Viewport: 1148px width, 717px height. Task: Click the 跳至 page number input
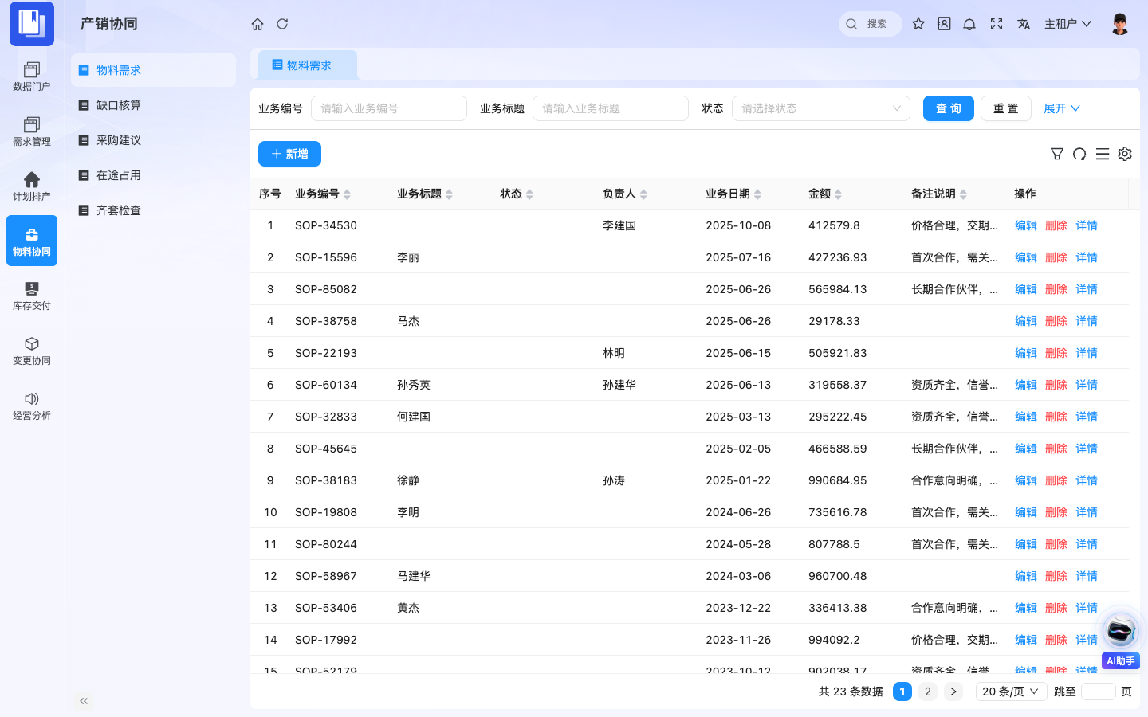pos(1099,692)
